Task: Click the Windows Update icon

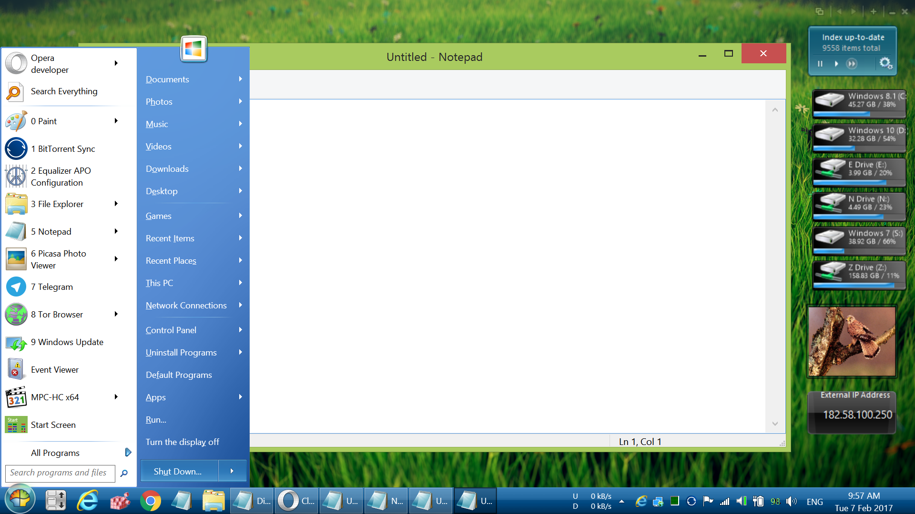Action: click(x=16, y=343)
